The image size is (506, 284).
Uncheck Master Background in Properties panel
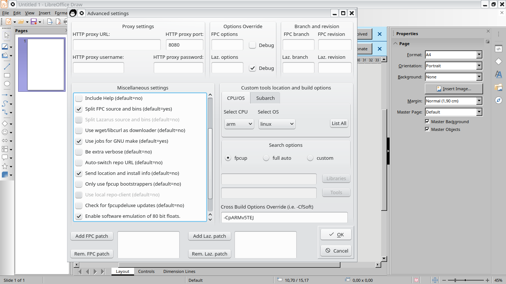coord(427,122)
